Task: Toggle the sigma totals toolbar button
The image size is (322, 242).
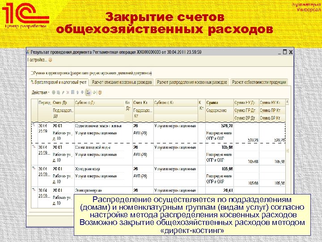Action: (88, 92)
